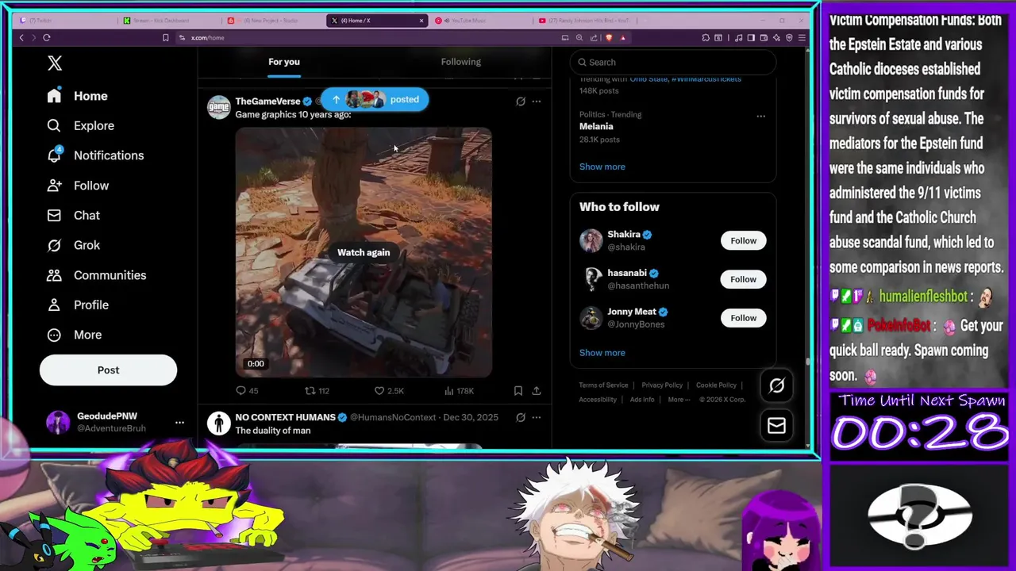Open the browser hamburger menu
Screen dimensions: 1016x571
[x=802, y=37]
